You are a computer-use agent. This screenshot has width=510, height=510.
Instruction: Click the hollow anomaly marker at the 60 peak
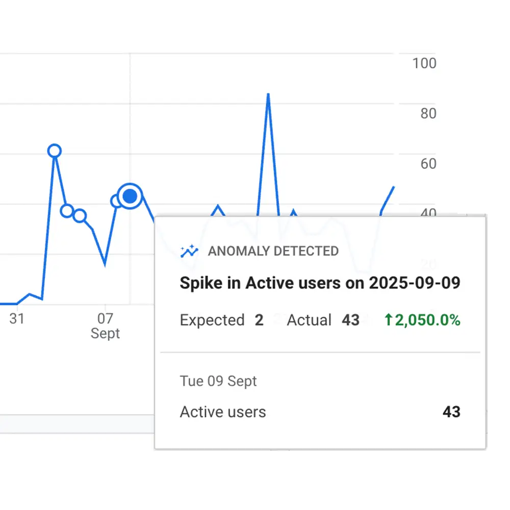[55, 151]
